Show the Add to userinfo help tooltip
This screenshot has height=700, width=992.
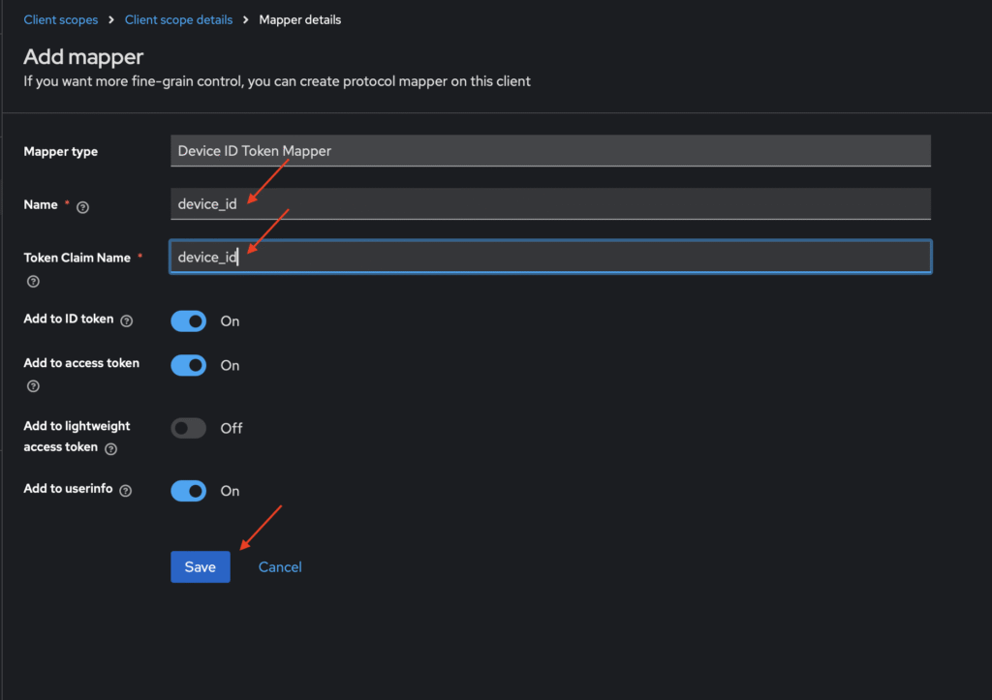point(125,491)
